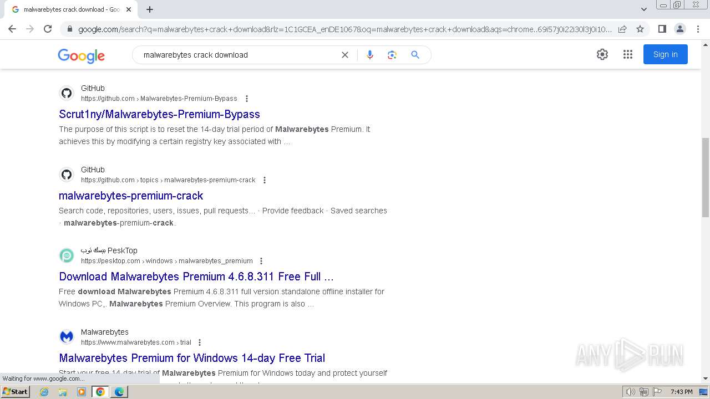Go back to the previous page
The height and width of the screenshot is (399, 710).
point(12,29)
